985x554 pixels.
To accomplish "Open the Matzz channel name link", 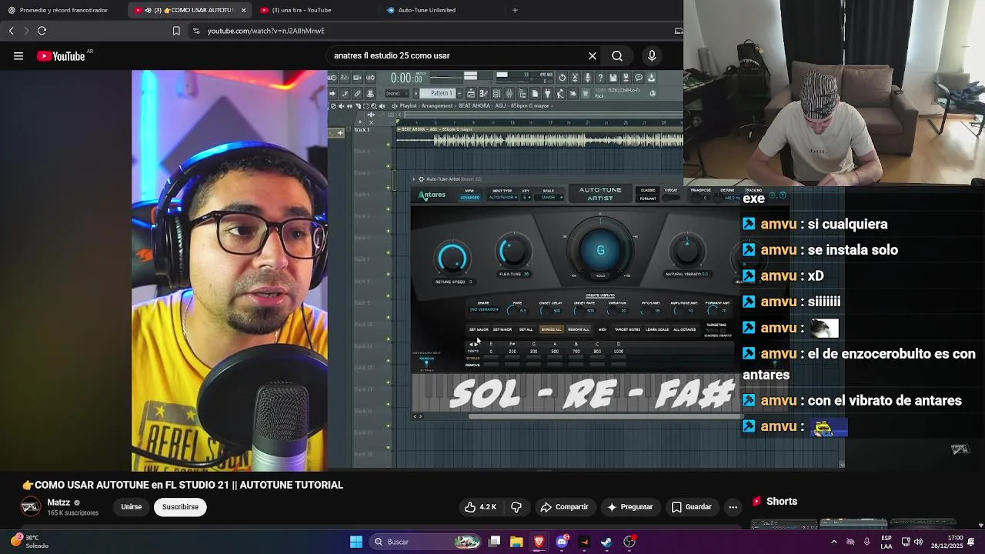I will tap(58, 502).
